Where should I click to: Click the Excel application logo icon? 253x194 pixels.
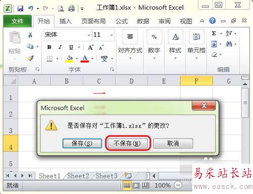click(x=8, y=8)
